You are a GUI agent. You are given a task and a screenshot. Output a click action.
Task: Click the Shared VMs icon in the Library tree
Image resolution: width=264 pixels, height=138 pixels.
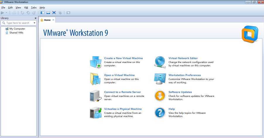point(7,33)
